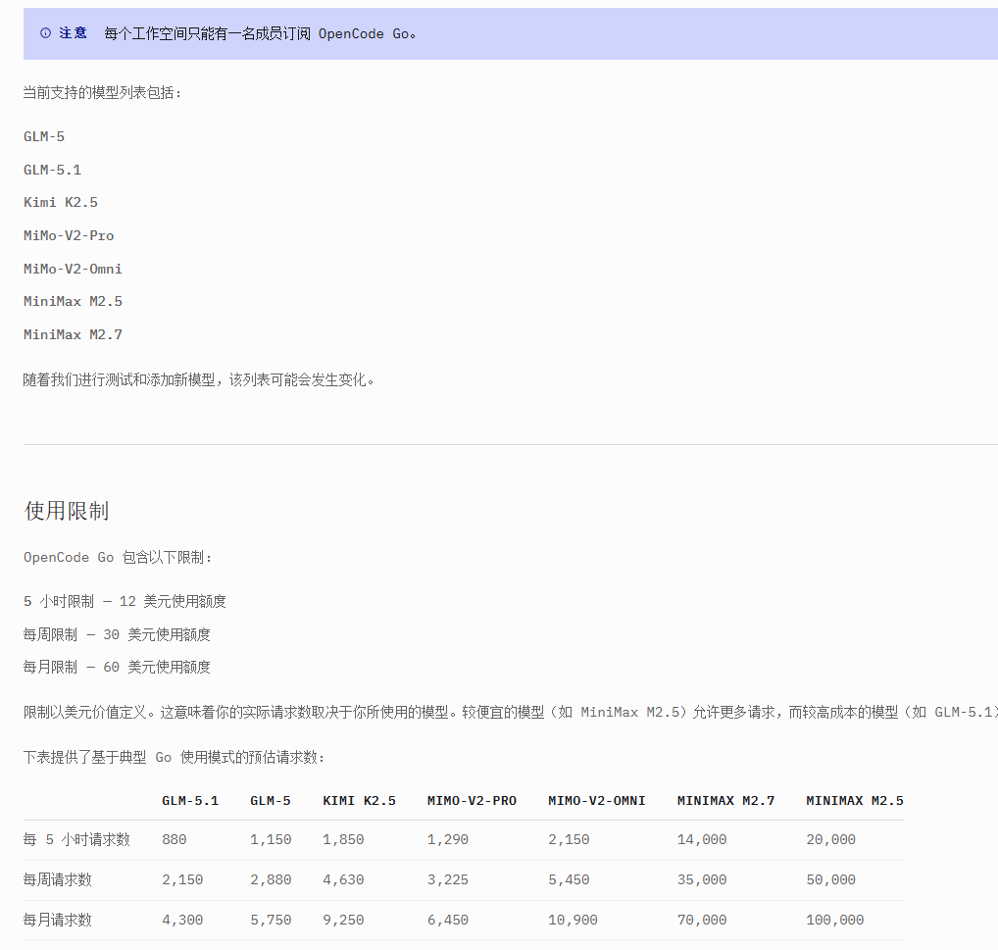Select the GLM-5 model name in the list

coord(43,136)
